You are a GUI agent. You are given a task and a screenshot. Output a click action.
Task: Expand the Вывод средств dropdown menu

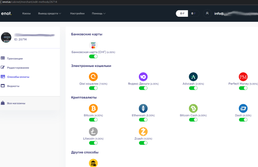(50, 14)
